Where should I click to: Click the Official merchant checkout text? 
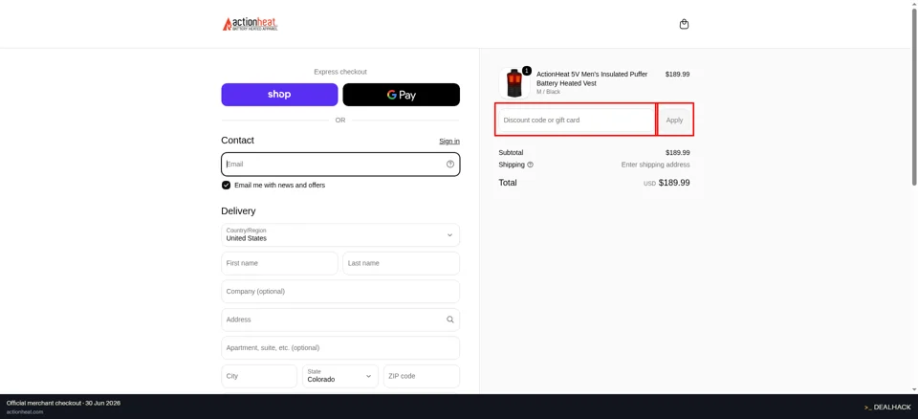pos(63,403)
